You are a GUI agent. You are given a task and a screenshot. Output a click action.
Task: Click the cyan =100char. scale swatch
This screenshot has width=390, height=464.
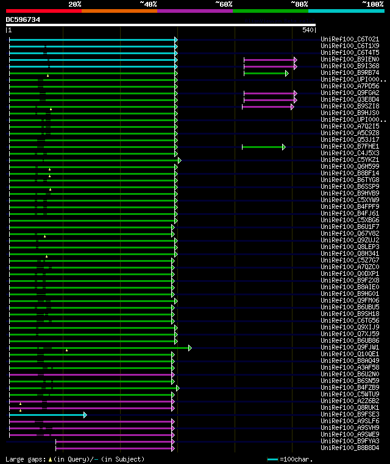pos(272,459)
